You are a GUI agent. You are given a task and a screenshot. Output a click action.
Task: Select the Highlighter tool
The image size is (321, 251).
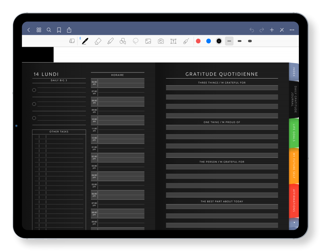point(110,41)
